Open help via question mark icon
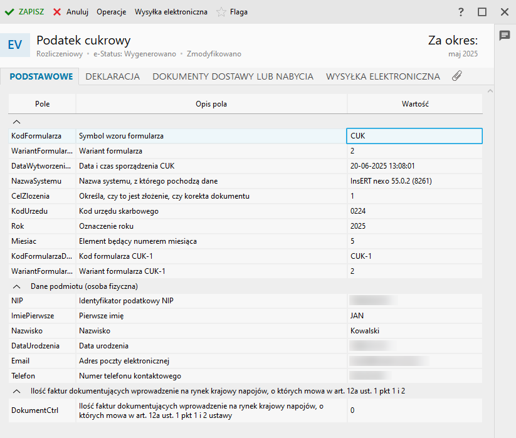Viewport: 516px width, 438px height. tap(461, 12)
